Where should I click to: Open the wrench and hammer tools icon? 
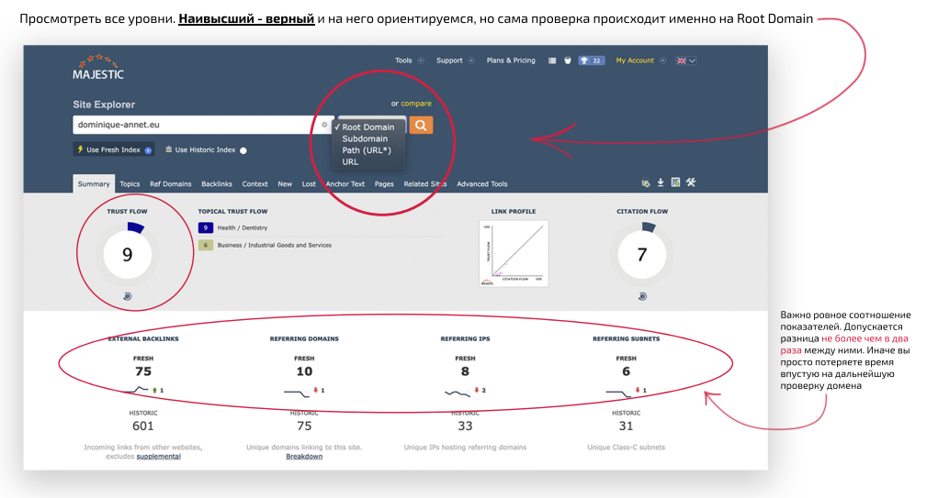tap(691, 183)
